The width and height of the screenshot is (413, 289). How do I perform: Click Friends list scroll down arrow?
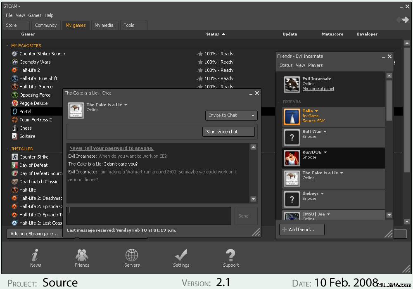(389, 215)
